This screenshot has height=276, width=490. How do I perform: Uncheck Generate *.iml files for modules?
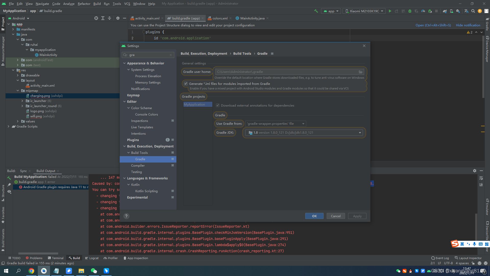click(x=186, y=84)
